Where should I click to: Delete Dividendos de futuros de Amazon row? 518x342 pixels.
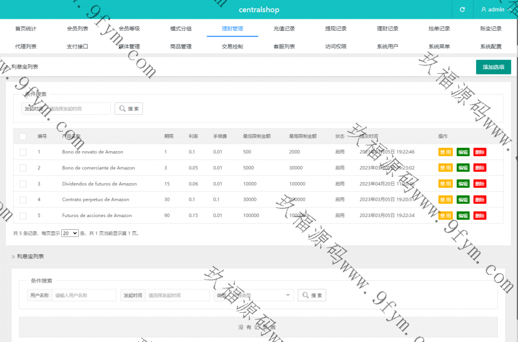pyautogui.click(x=480, y=184)
